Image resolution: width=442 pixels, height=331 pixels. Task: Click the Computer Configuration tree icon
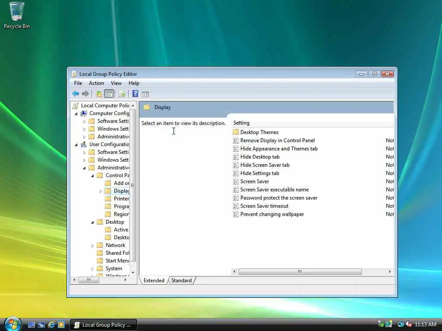pos(84,113)
